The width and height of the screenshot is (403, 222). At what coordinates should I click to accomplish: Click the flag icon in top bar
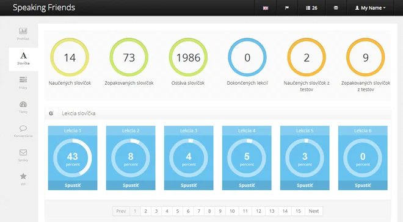287,8
